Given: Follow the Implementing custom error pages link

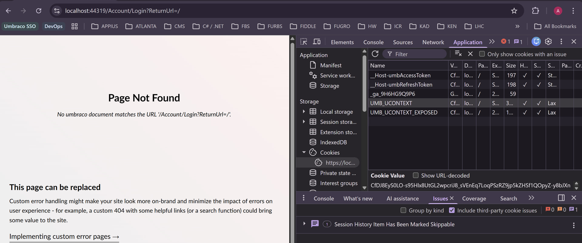Looking at the screenshot, I should (64, 236).
